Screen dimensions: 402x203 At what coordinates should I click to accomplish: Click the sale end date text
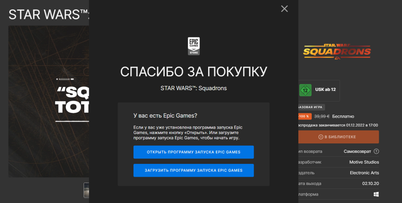click(x=338, y=125)
